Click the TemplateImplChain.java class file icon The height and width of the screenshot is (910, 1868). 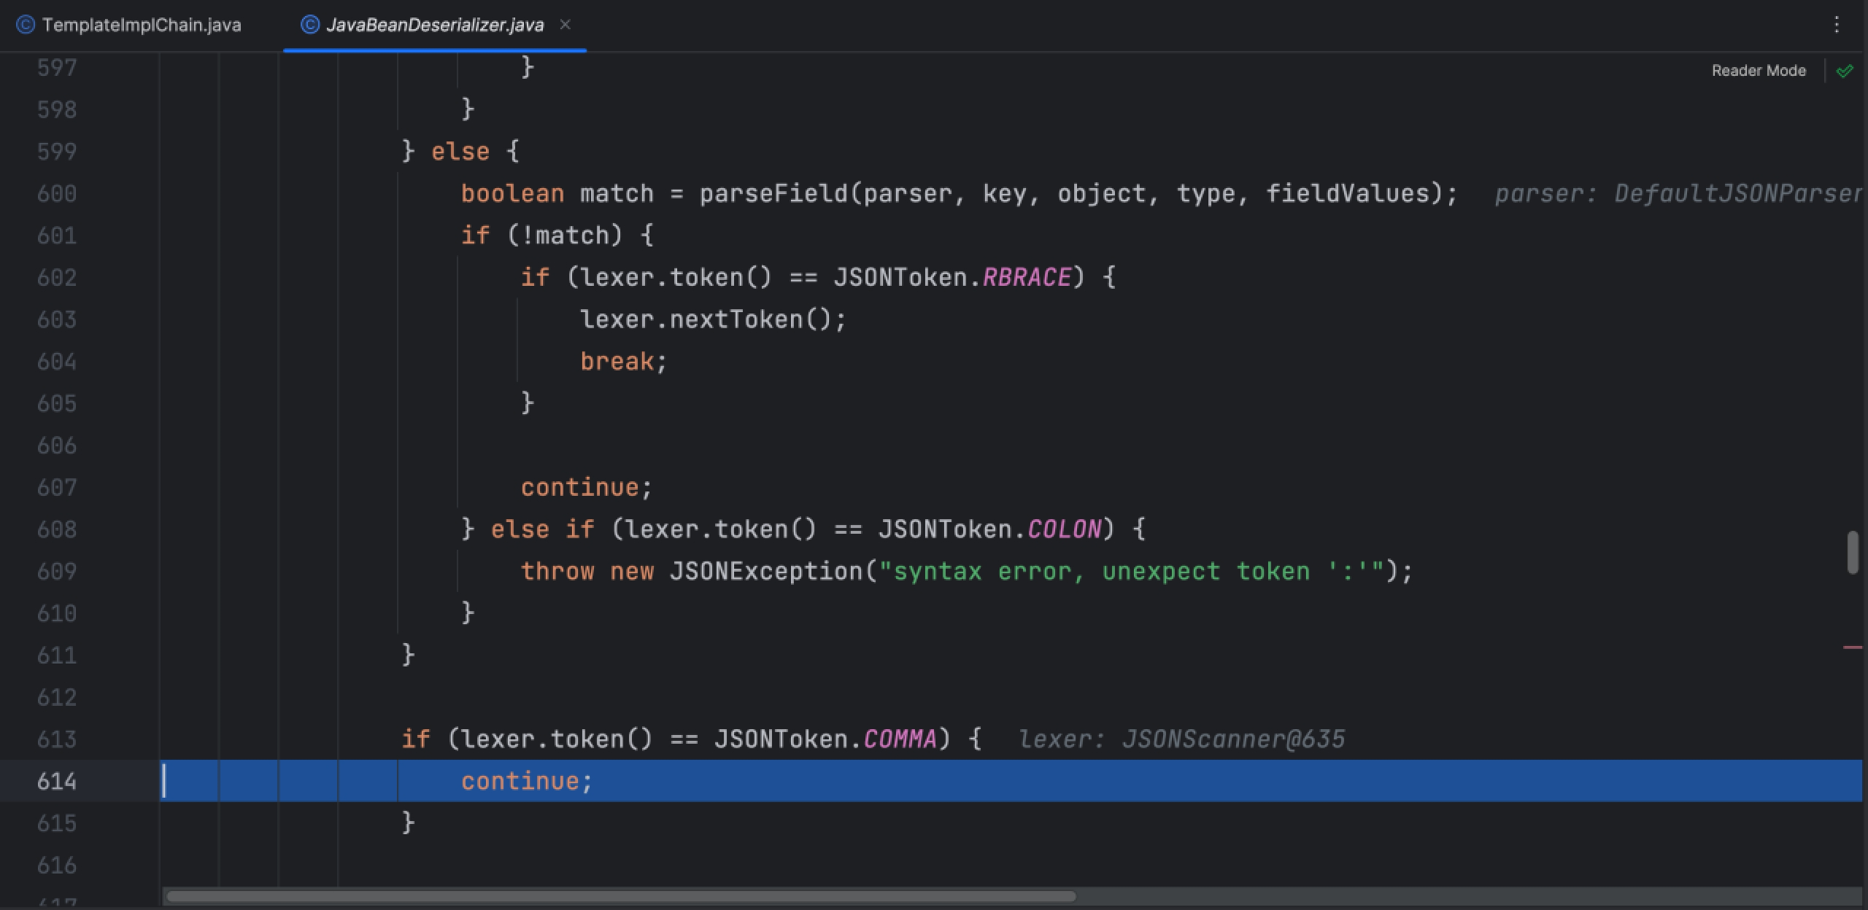point(26,25)
